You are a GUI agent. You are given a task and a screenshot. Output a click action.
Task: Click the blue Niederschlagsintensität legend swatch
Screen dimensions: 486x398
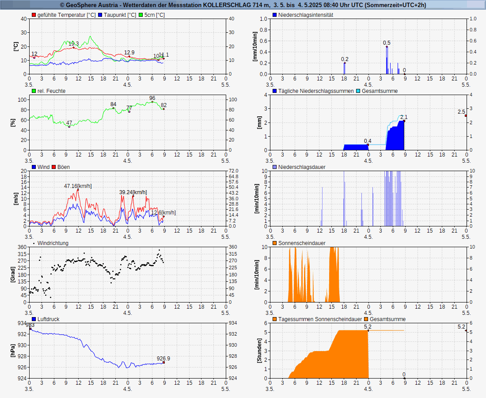tap(275, 15)
